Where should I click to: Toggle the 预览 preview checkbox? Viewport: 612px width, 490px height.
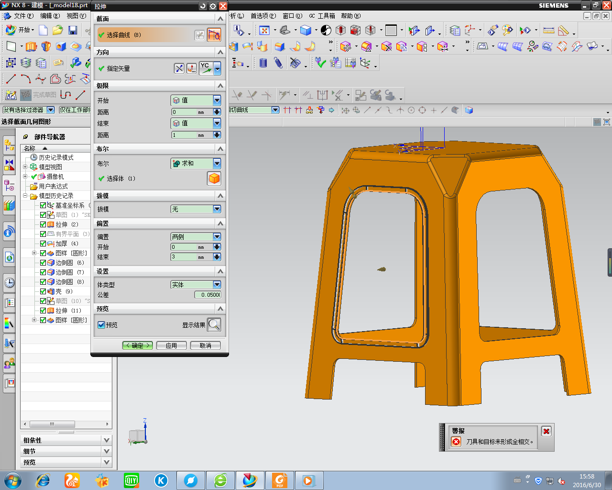(101, 325)
